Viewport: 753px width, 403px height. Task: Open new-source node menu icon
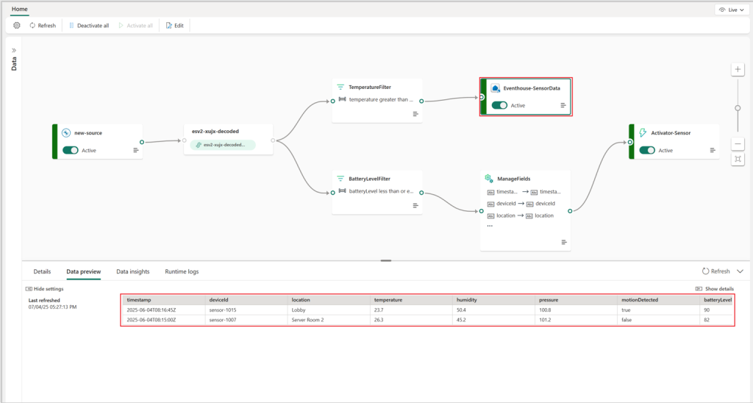coord(136,150)
